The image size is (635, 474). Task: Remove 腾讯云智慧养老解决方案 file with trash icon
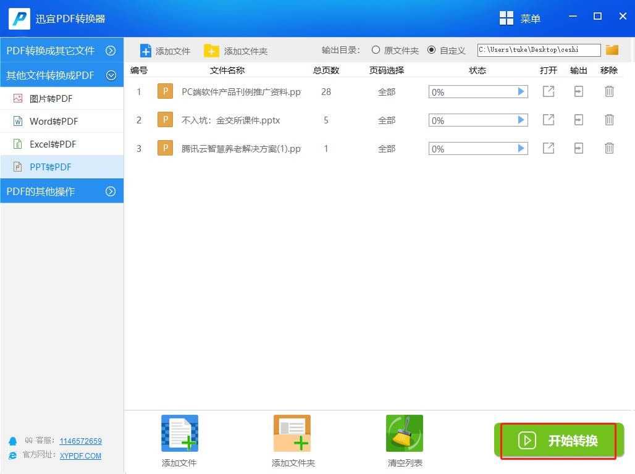[609, 148]
